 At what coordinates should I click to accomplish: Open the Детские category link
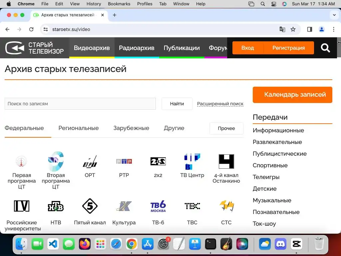pyautogui.click(x=264, y=189)
